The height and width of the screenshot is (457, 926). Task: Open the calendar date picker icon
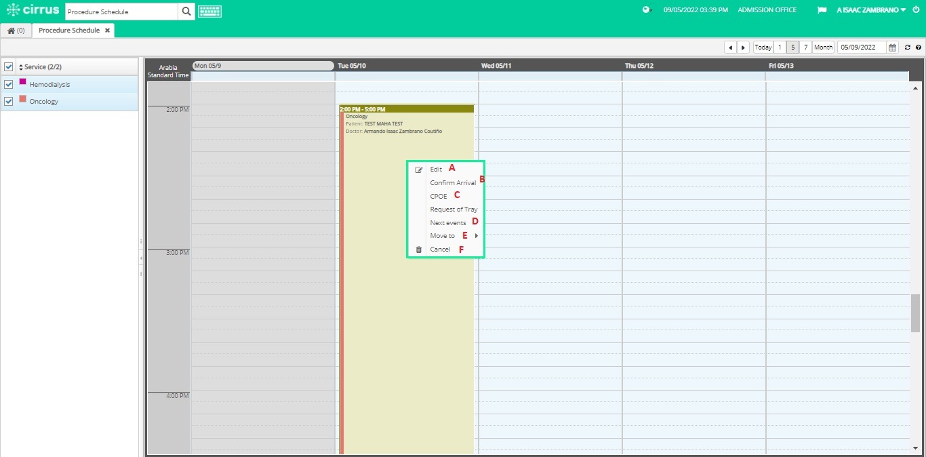click(x=893, y=47)
